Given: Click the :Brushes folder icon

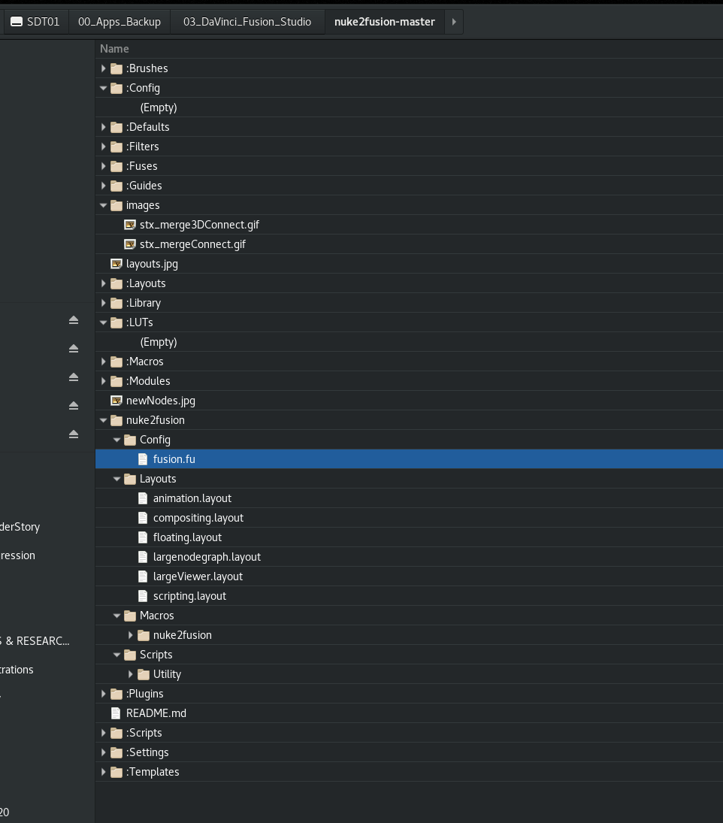Looking at the screenshot, I should [x=116, y=68].
